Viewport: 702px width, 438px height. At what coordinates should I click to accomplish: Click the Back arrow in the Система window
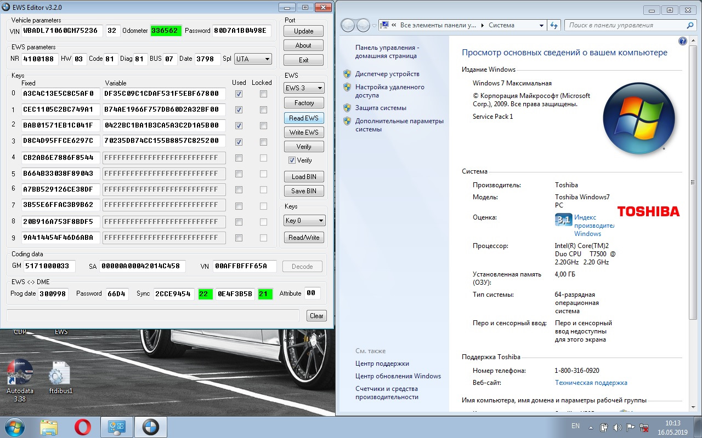tap(348, 25)
